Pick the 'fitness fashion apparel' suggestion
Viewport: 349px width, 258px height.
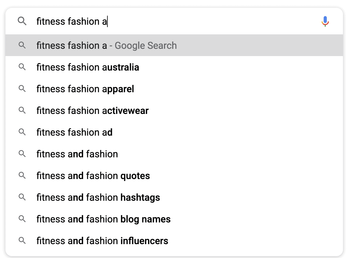pyautogui.click(x=85, y=89)
